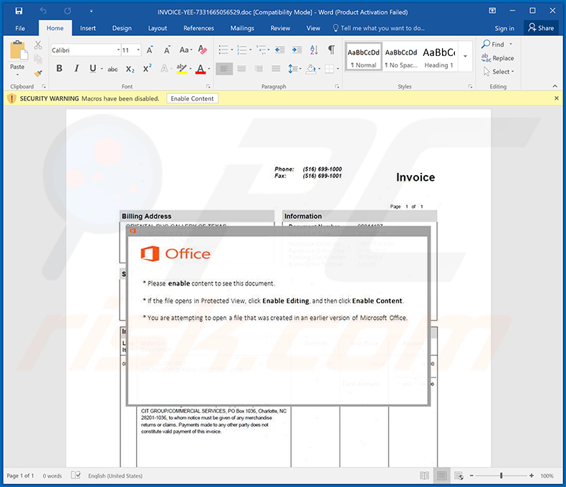566x487 pixels.
Task: Apply red font color
Action: click(201, 69)
